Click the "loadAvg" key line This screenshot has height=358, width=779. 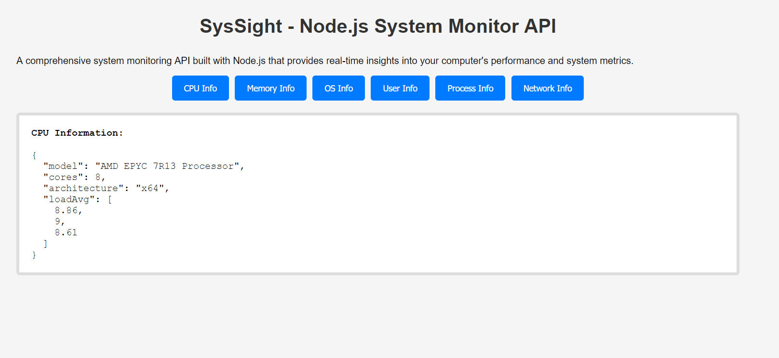pyautogui.click(x=78, y=199)
